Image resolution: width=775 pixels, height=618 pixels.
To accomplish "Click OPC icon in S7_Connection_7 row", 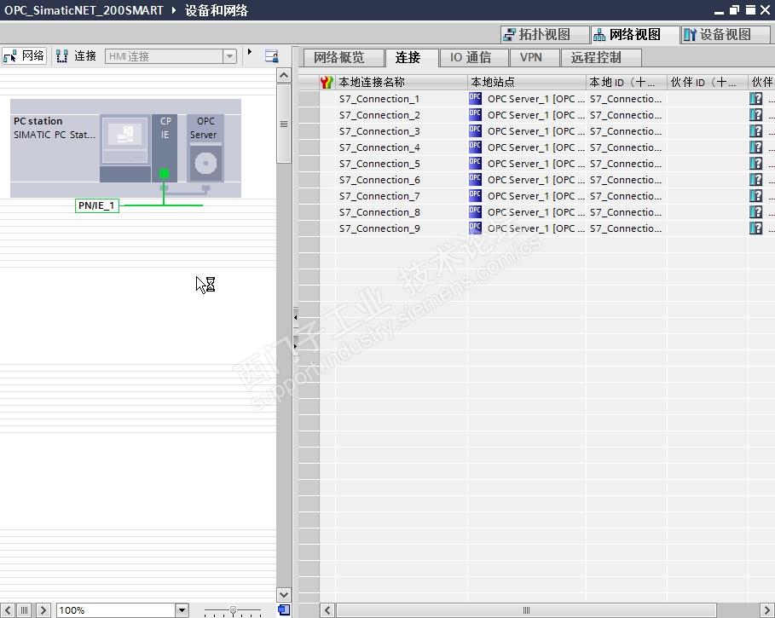I will 475,195.
